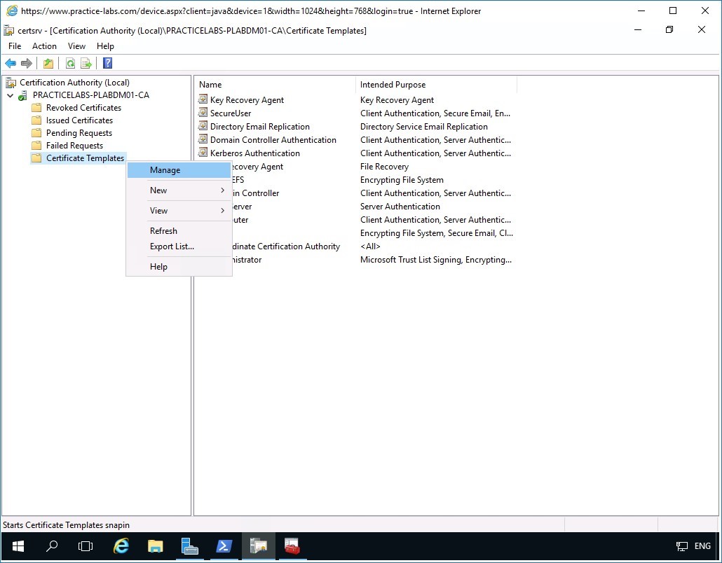Click the Certification Authority (Local) label
The width and height of the screenshot is (722, 563).
click(x=74, y=83)
